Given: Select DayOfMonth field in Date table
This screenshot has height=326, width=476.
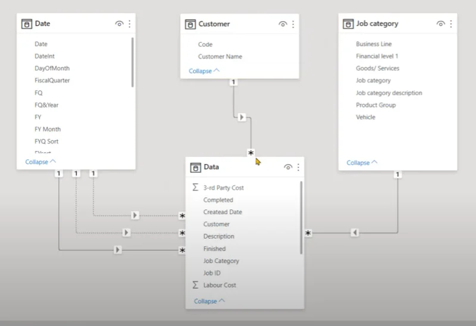Looking at the screenshot, I should [x=52, y=68].
